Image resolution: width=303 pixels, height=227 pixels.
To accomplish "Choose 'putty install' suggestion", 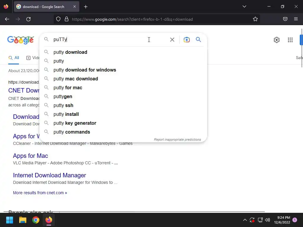I will point(123,114).
